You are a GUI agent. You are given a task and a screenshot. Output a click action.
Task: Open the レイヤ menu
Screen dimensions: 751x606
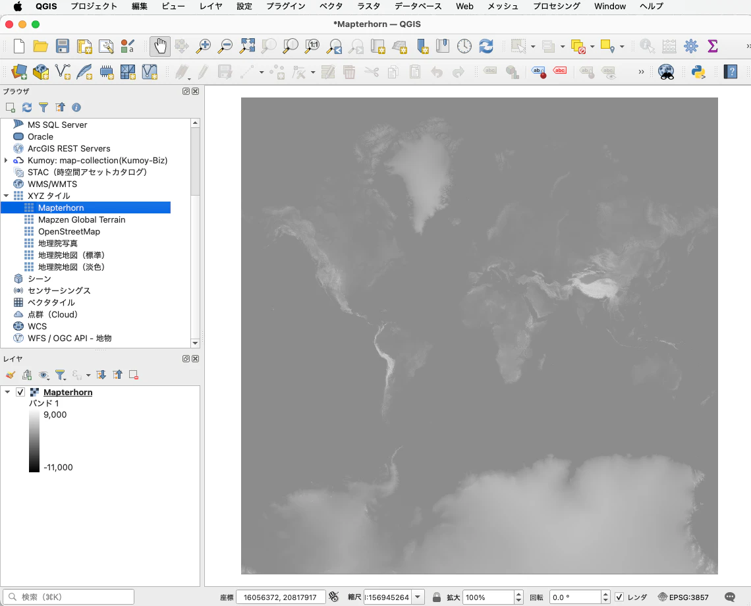[211, 6]
